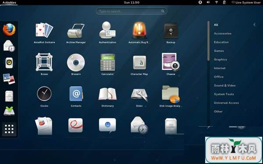Open the speaker music app in dash
Screen dimensions: 263x164
[9, 63]
